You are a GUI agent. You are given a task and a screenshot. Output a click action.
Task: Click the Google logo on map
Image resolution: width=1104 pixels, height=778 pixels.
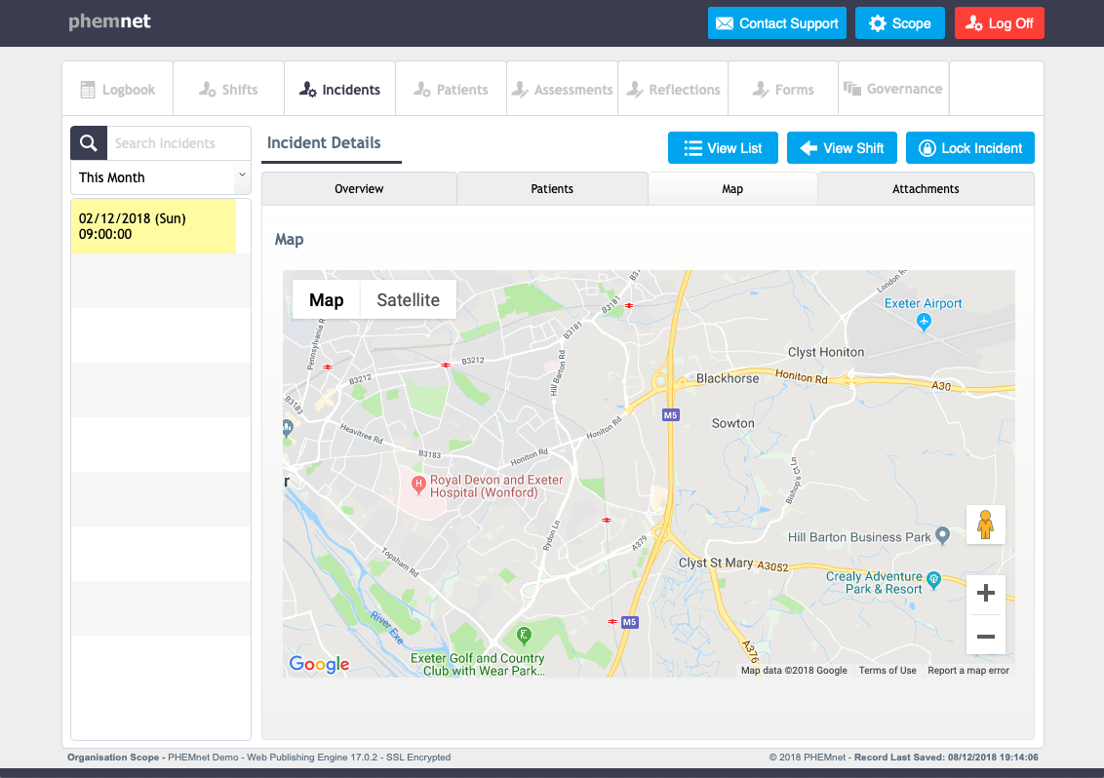[x=319, y=664]
